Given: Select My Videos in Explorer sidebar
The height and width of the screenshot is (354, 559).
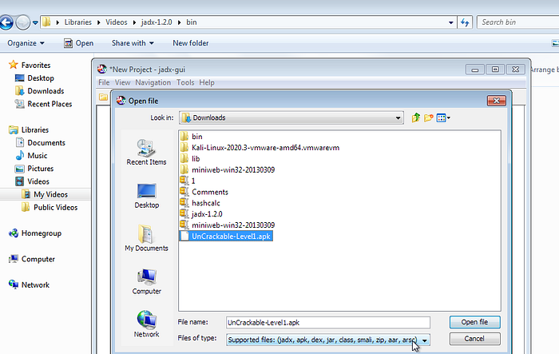Looking at the screenshot, I should coord(45,194).
